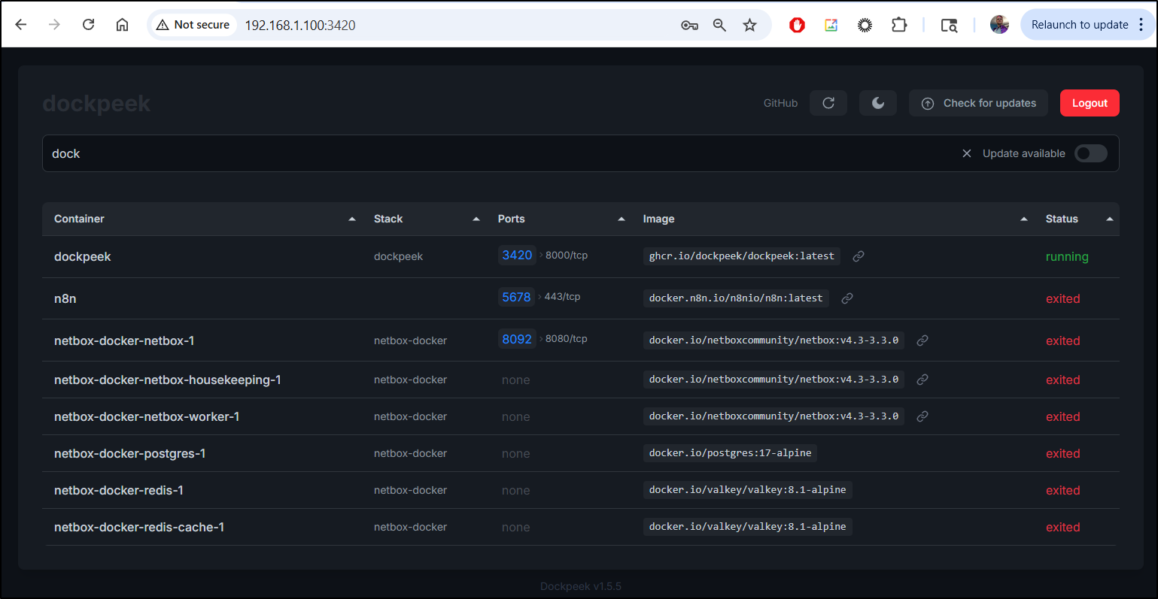Clear the search field with X
This screenshot has width=1158, height=599.
coord(967,153)
